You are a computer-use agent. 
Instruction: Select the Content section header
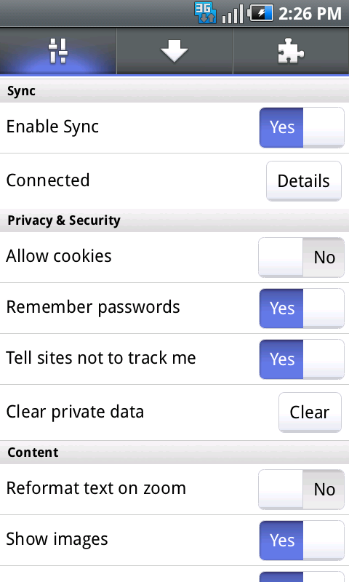174,452
